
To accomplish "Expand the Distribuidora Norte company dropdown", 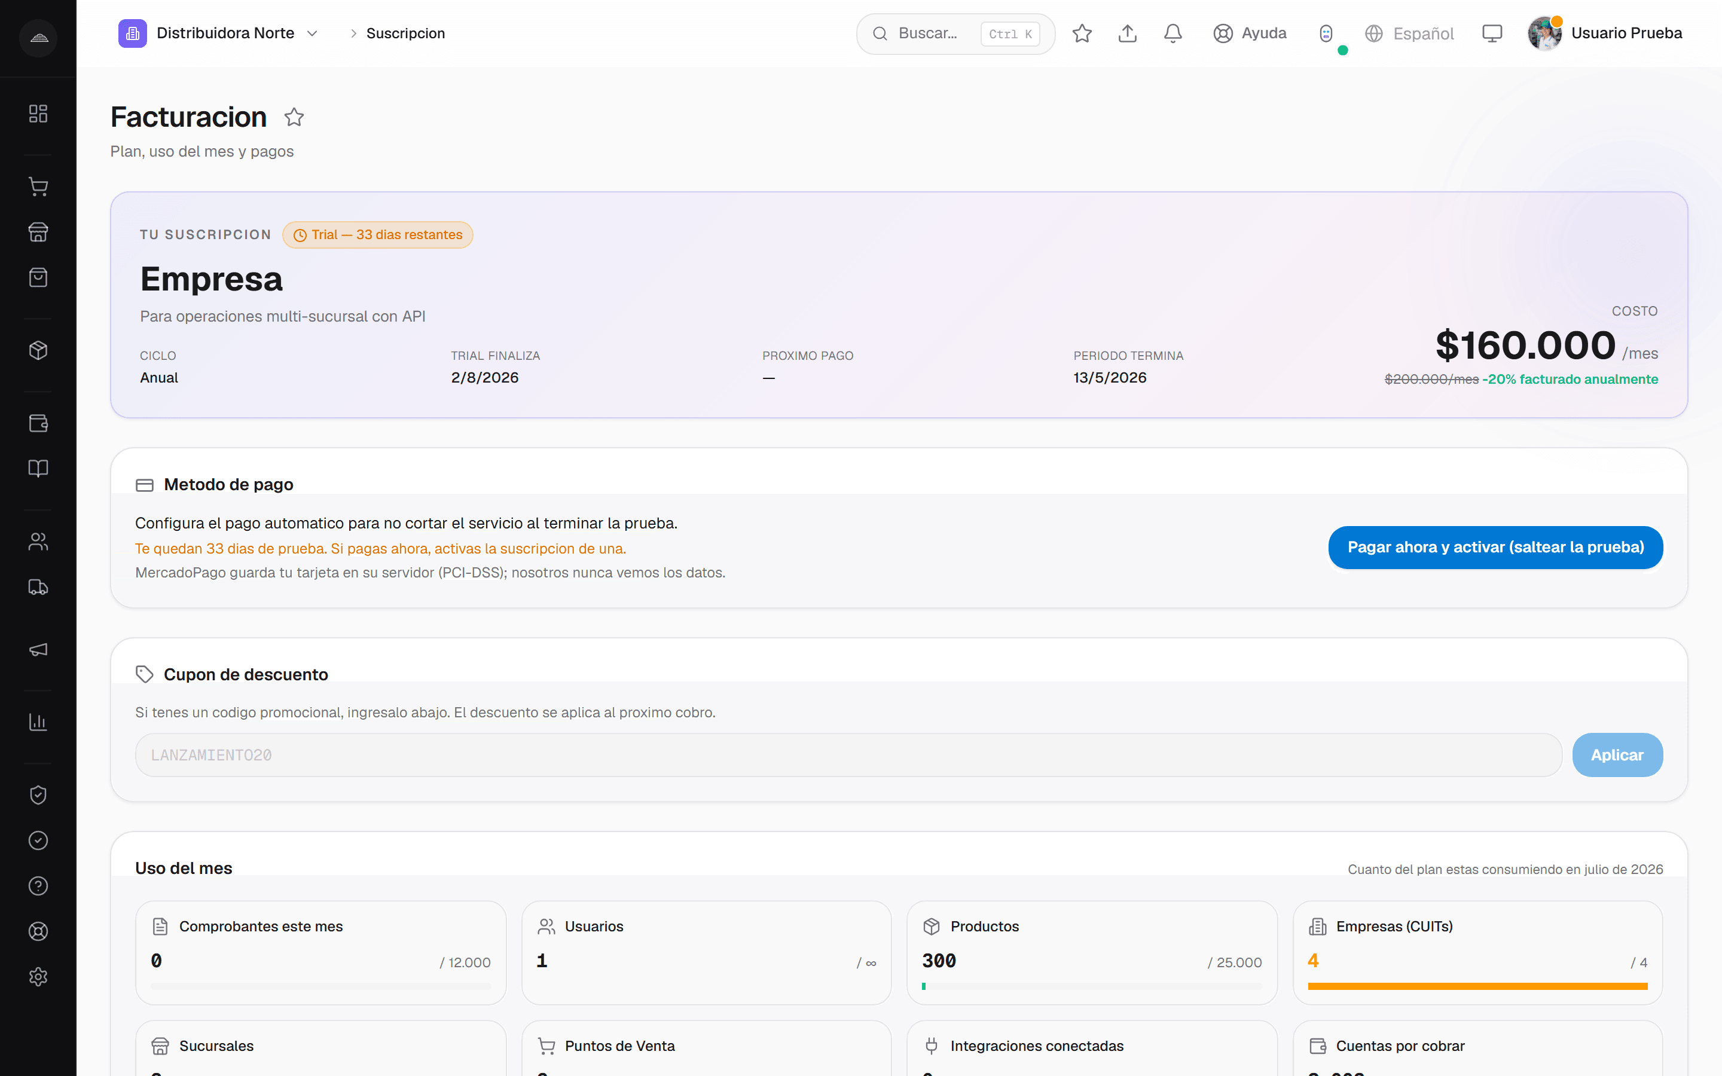I will point(312,33).
